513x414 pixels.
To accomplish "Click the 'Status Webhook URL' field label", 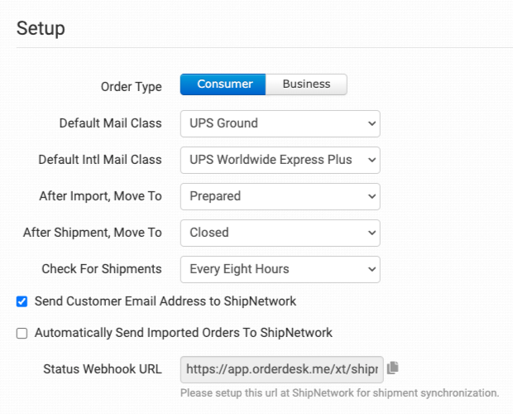I will [x=103, y=368].
